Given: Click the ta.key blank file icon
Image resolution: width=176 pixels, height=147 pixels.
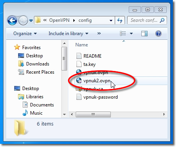Looking at the screenshot, I should tap(79, 64).
